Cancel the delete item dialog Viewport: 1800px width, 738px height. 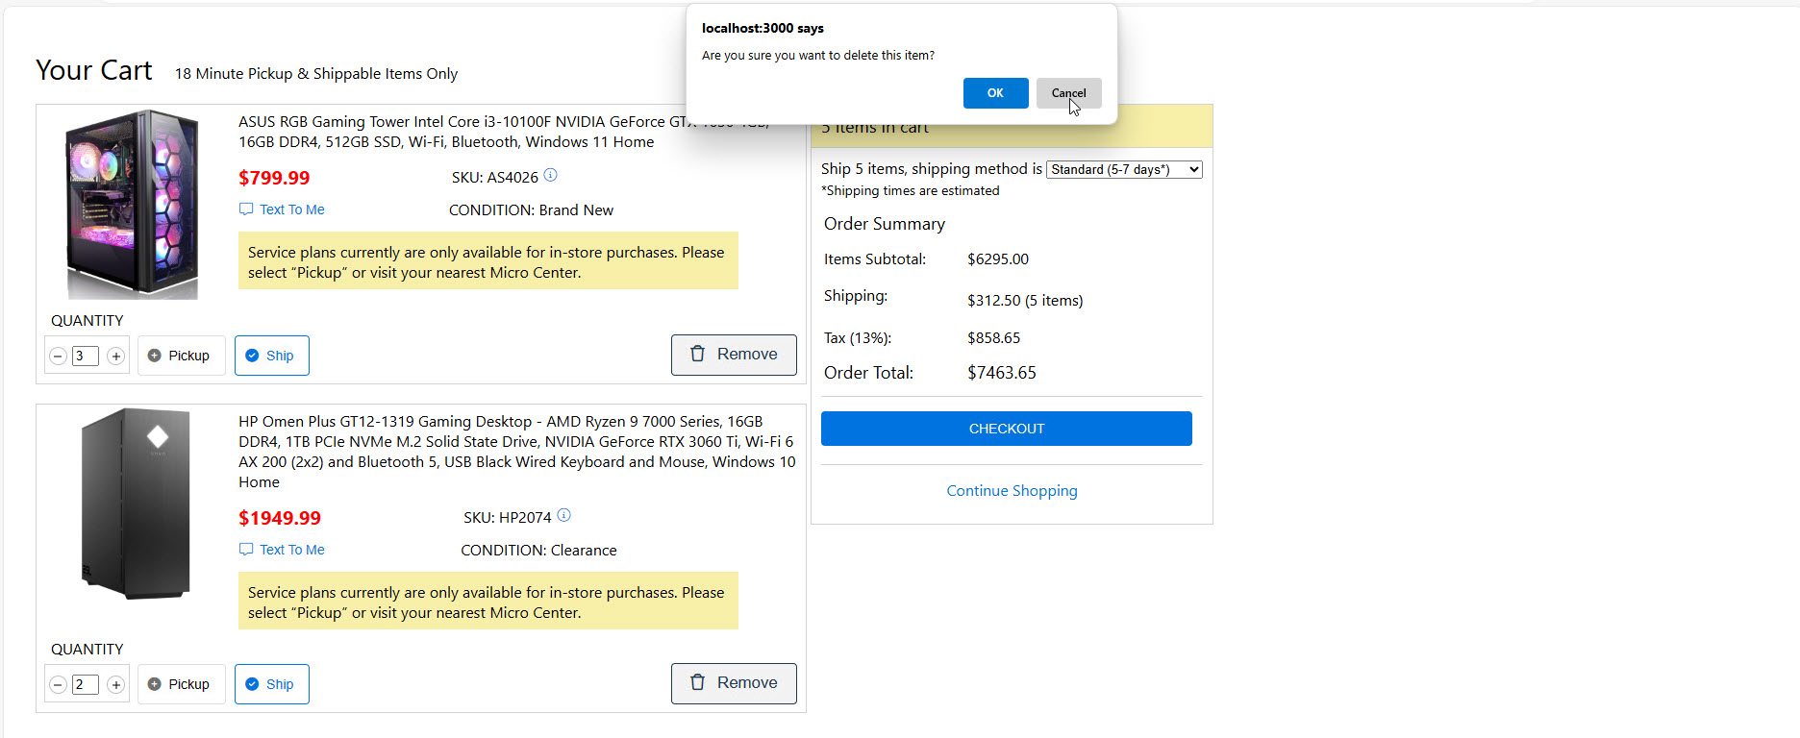click(x=1068, y=93)
